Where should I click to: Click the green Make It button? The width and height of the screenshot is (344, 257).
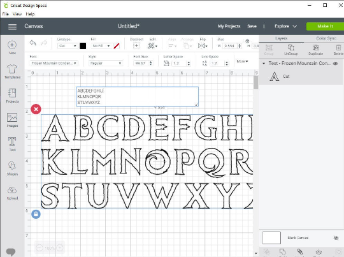click(325, 26)
